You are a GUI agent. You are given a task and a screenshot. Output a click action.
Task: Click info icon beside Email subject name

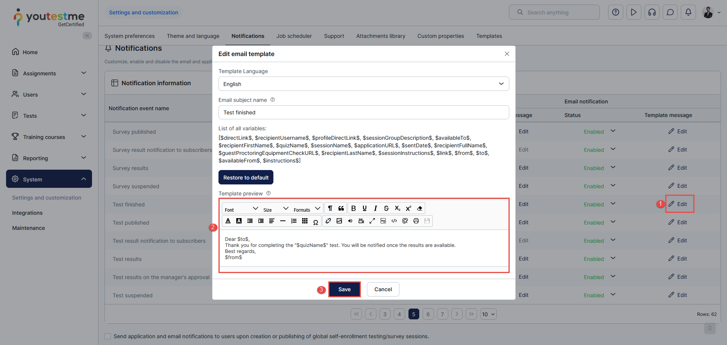click(273, 100)
